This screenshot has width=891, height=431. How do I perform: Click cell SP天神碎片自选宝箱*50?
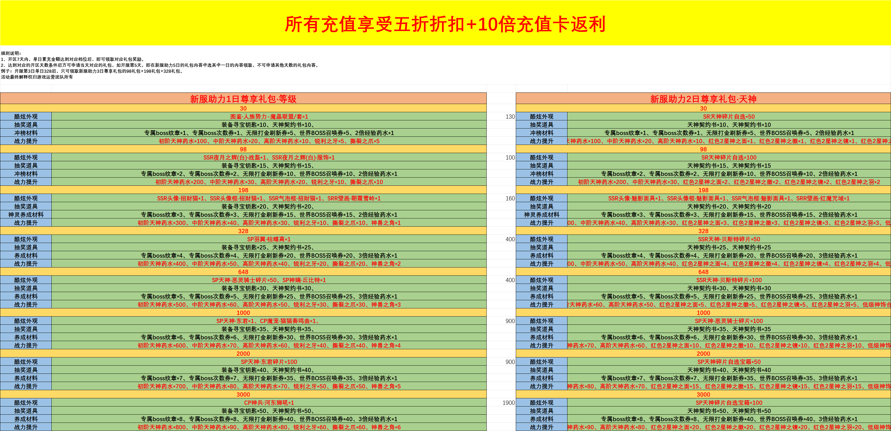[x=729, y=362]
